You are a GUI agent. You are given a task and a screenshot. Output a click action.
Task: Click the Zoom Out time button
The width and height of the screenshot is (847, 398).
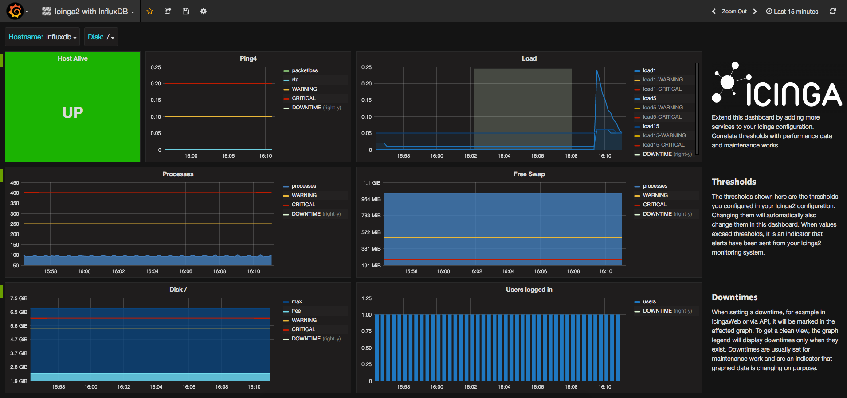coord(734,12)
